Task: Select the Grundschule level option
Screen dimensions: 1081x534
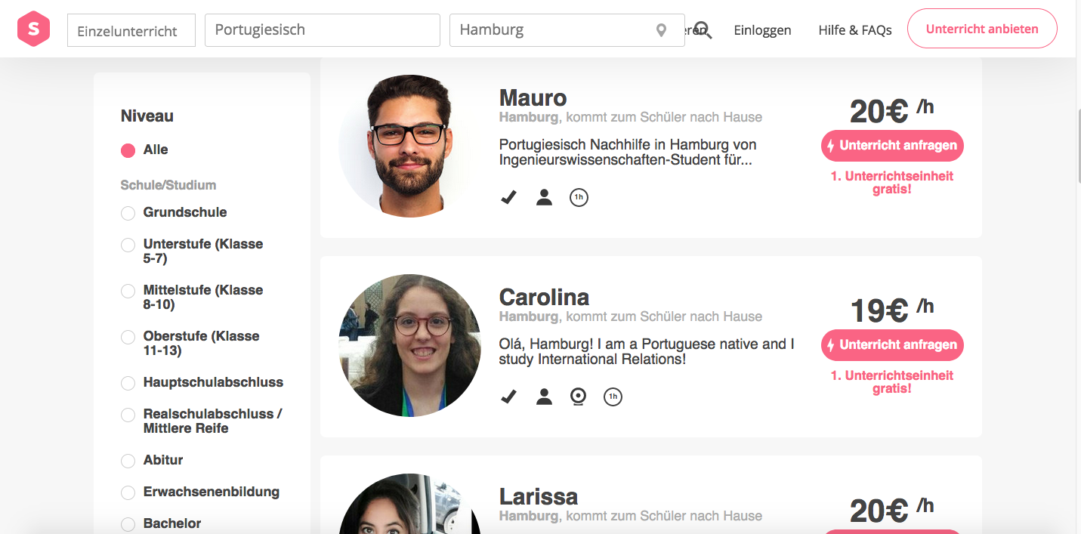Action: click(128, 213)
